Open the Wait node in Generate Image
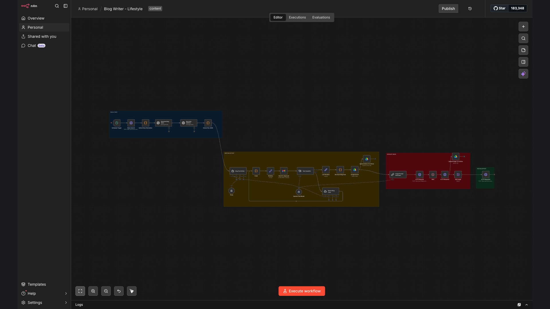This screenshot has width=550, height=309. pyautogui.click(x=433, y=175)
